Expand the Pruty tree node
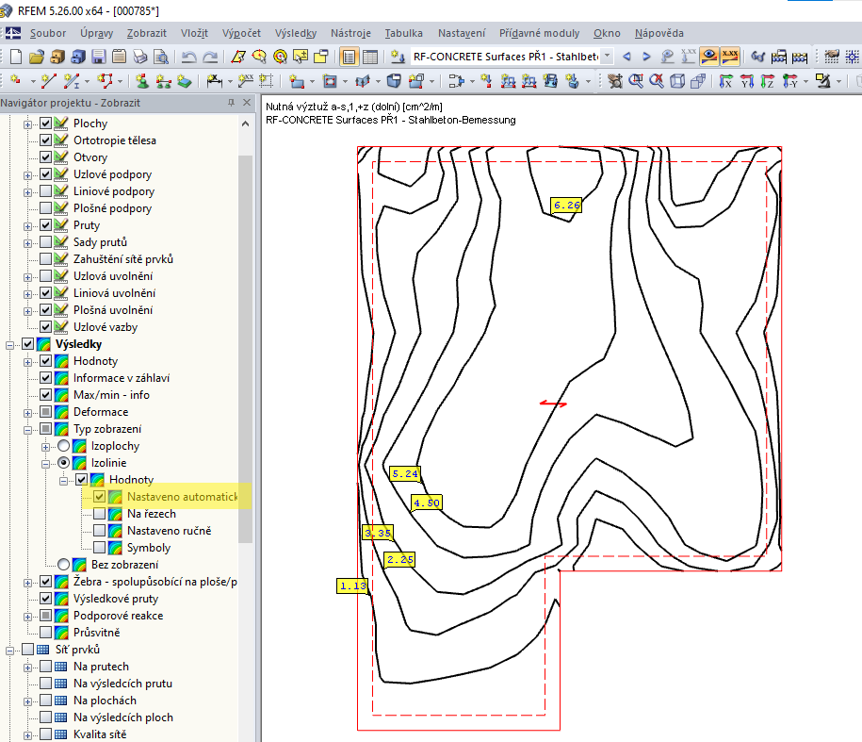This screenshot has height=742, width=862. [x=27, y=225]
